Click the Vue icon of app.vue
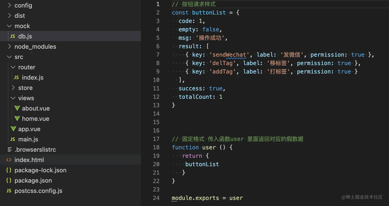 point(13,129)
